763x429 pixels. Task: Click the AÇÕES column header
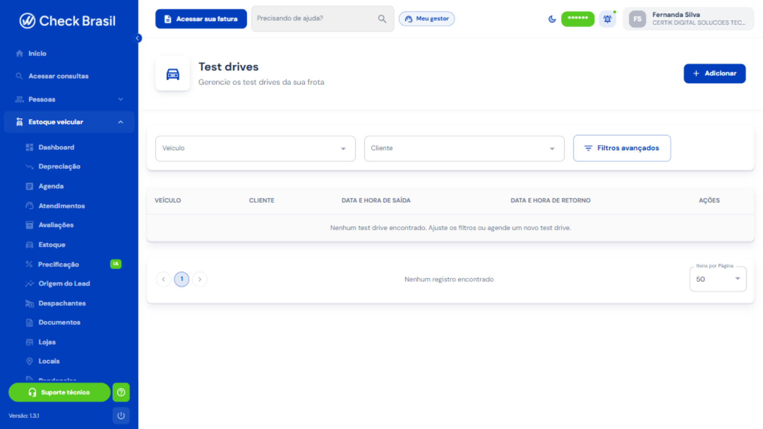(x=709, y=201)
